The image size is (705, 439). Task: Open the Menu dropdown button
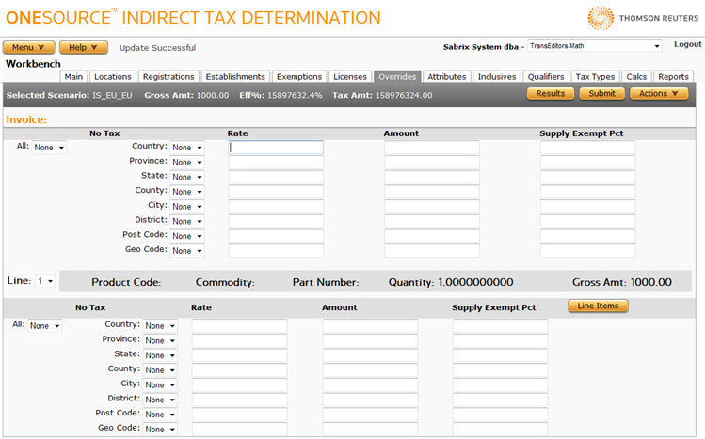(x=28, y=47)
